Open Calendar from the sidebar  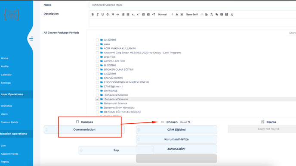[6, 75]
